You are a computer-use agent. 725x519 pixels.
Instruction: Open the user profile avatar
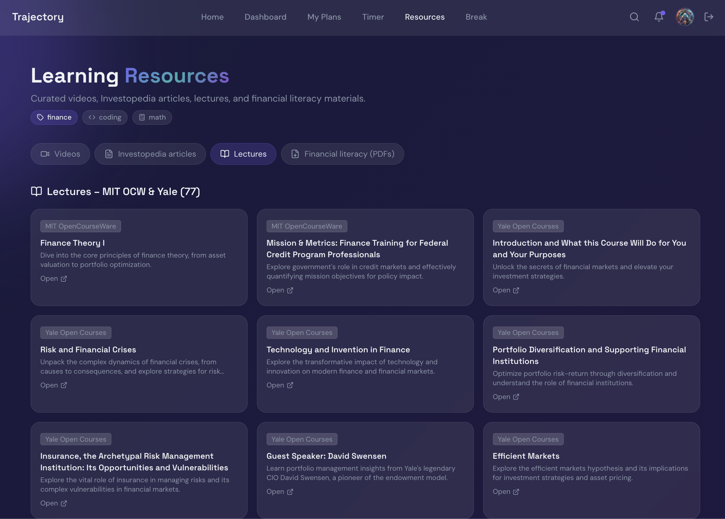point(684,17)
